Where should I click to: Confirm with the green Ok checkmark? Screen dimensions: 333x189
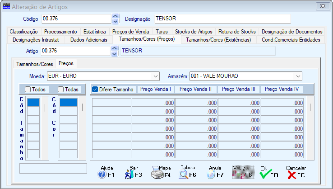pos(265,174)
